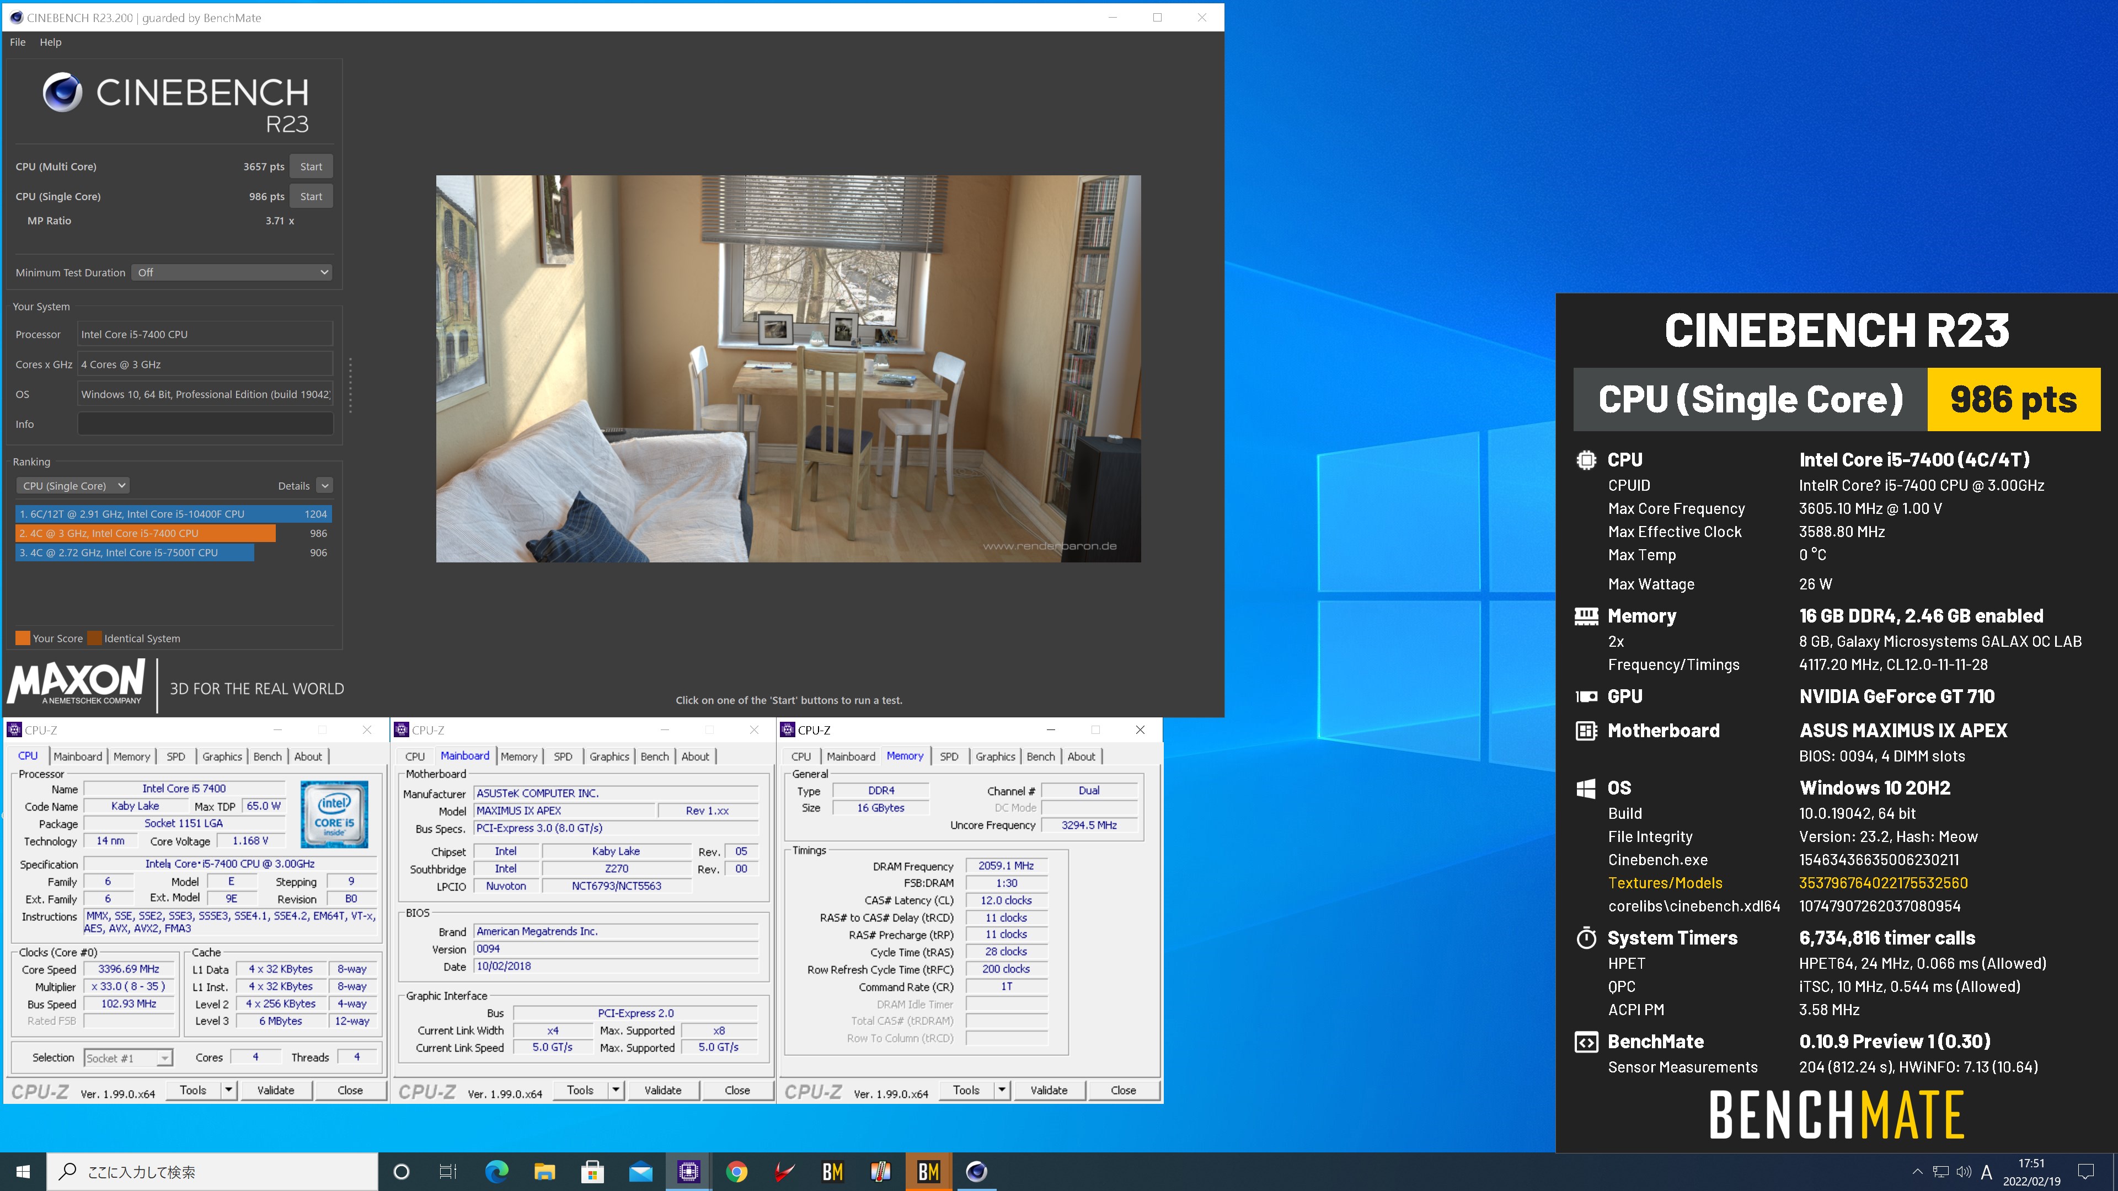
Task: Click the orange Your Score legend swatch
Action: coord(22,638)
